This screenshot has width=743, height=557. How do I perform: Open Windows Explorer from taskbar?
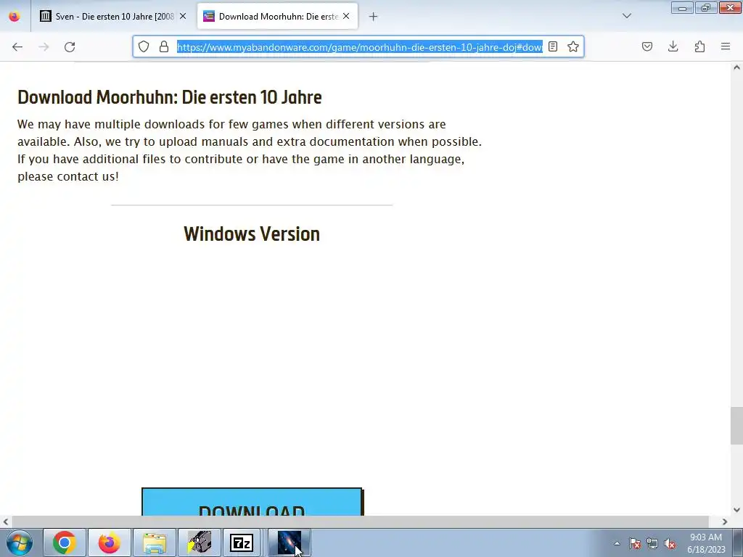point(155,542)
